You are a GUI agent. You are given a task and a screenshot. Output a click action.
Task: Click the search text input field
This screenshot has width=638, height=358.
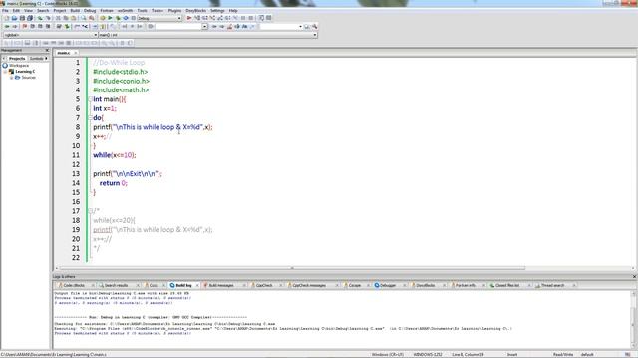pyautogui.click(x=178, y=27)
